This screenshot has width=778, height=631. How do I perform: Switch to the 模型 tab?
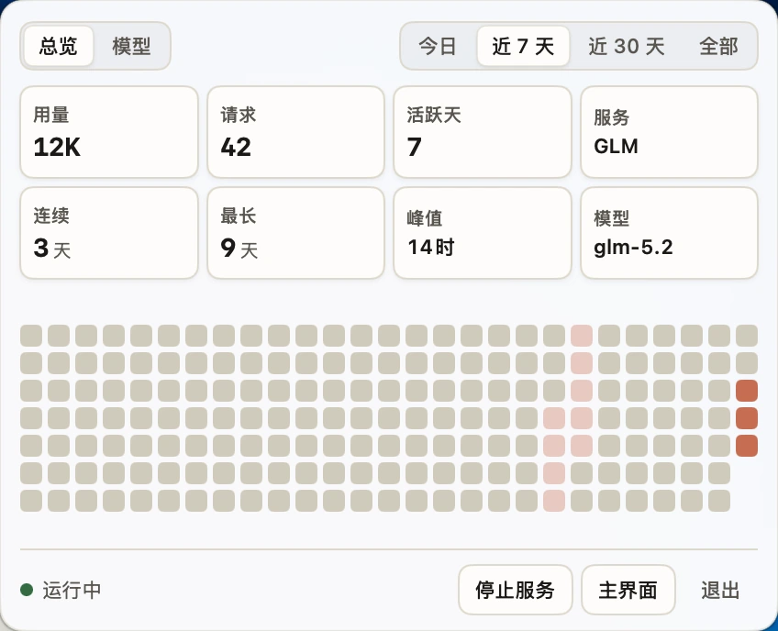pos(131,46)
